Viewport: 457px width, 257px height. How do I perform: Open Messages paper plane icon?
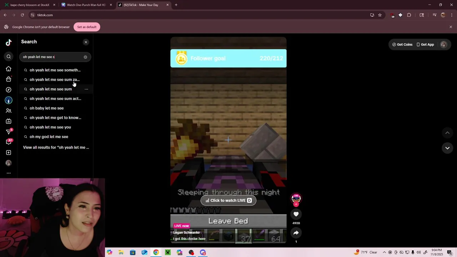coord(9,132)
